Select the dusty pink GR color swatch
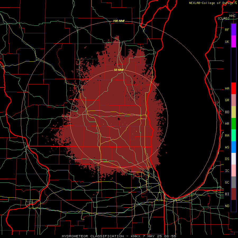The height and width of the screenshot is (238, 238). [234, 100]
